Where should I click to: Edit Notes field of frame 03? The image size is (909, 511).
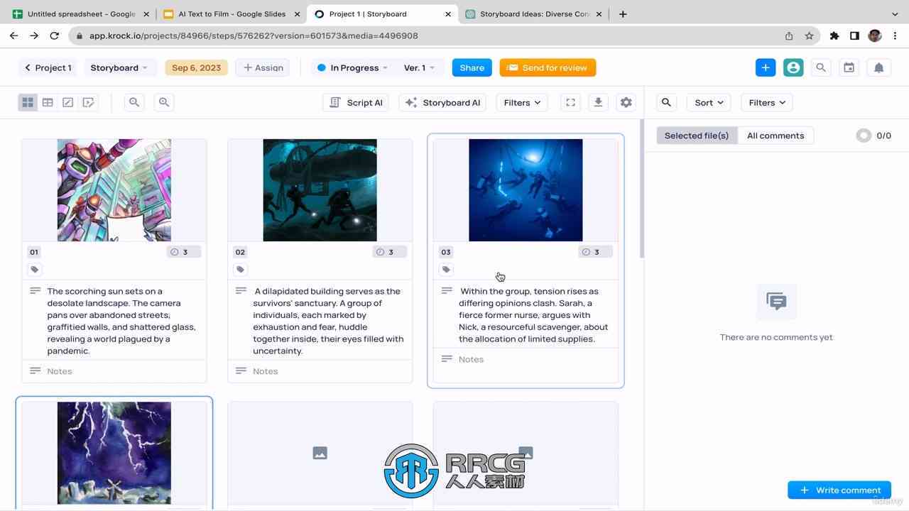point(526,359)
